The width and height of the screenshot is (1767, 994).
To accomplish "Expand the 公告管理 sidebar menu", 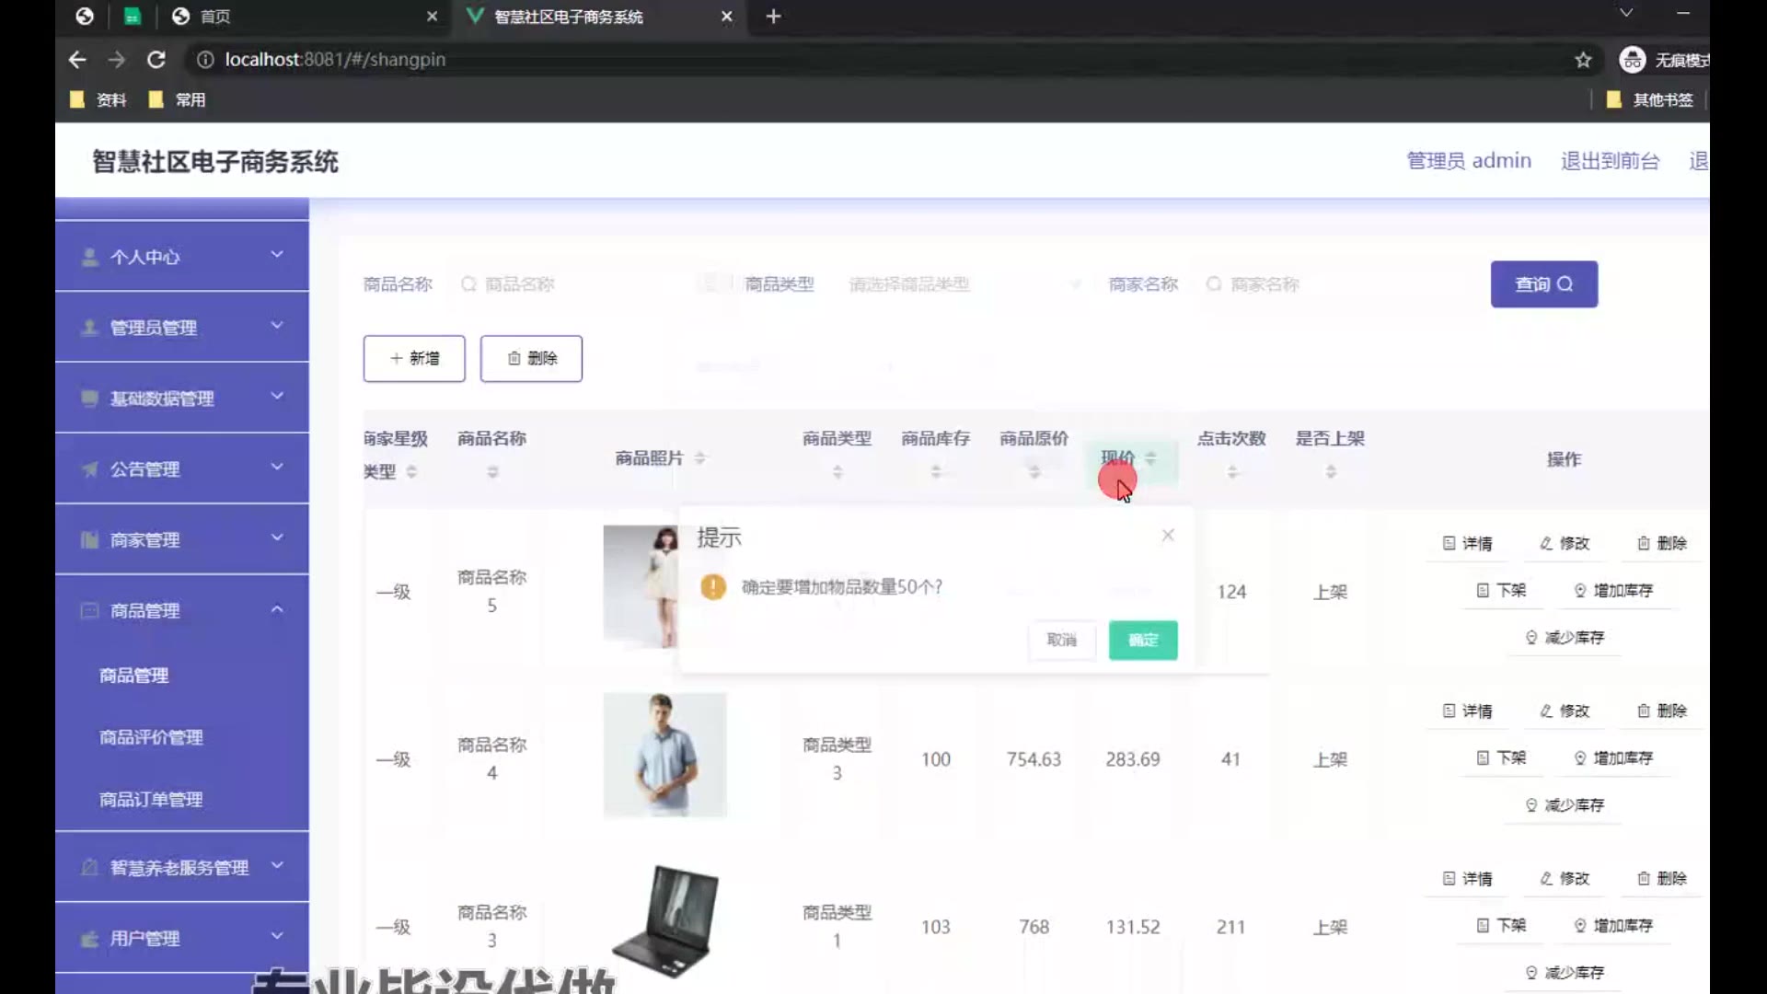I will pos(182,469).
